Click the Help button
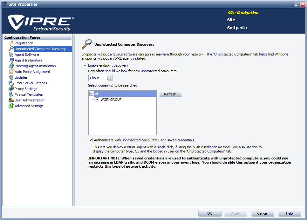The height and width of the screenshot is (220, 307). point(290,213)
